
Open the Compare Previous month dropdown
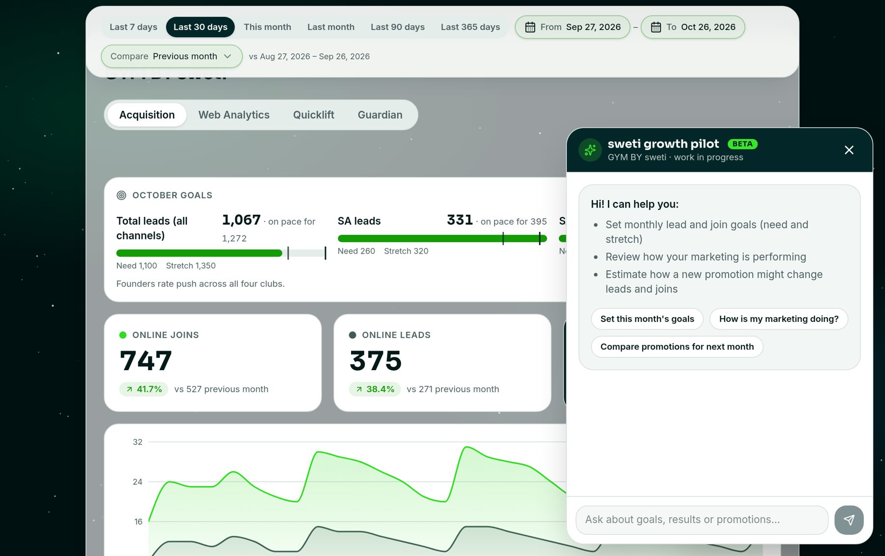tap(172, 56)
